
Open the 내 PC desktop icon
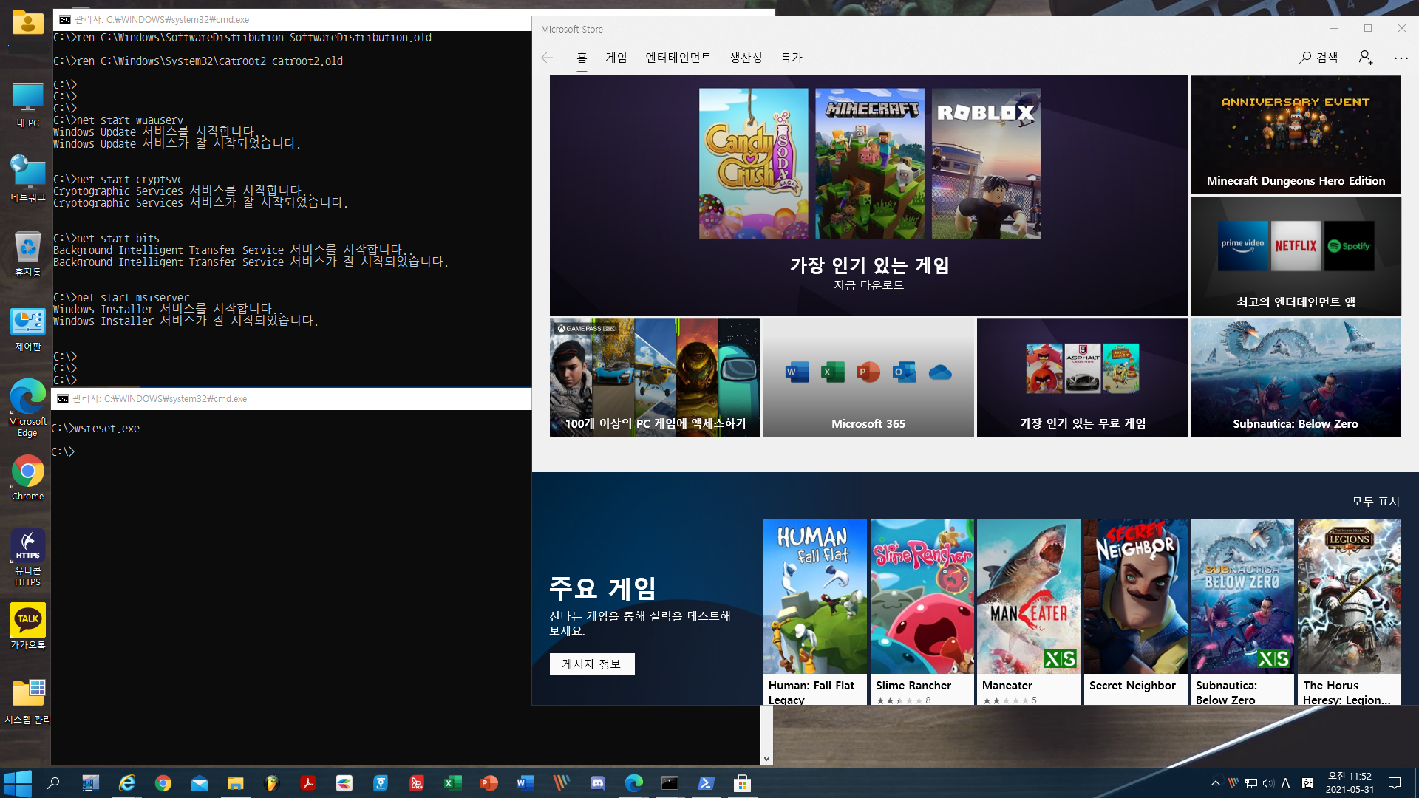(x=28, y=105)
